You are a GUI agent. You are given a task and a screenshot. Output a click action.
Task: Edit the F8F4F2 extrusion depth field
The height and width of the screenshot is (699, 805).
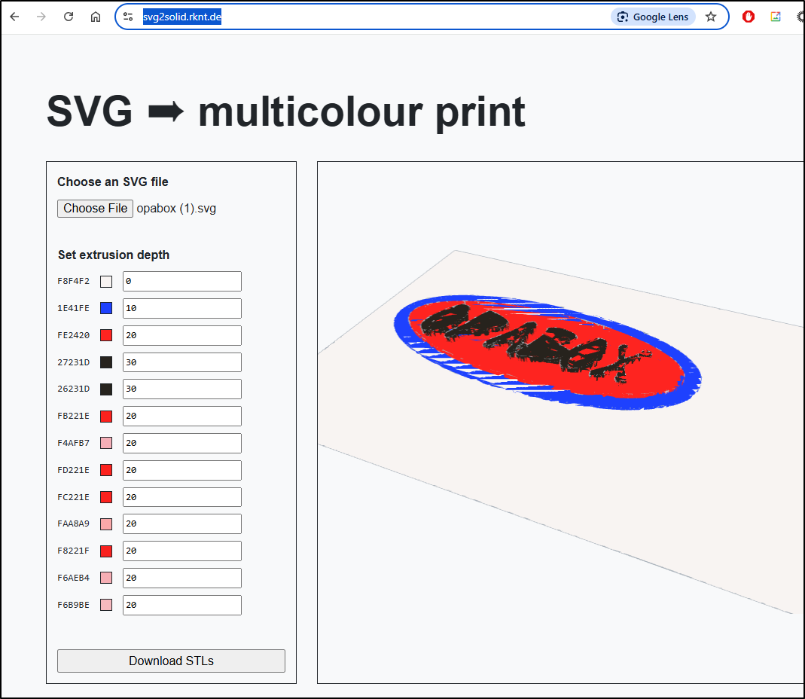(181, 282)
